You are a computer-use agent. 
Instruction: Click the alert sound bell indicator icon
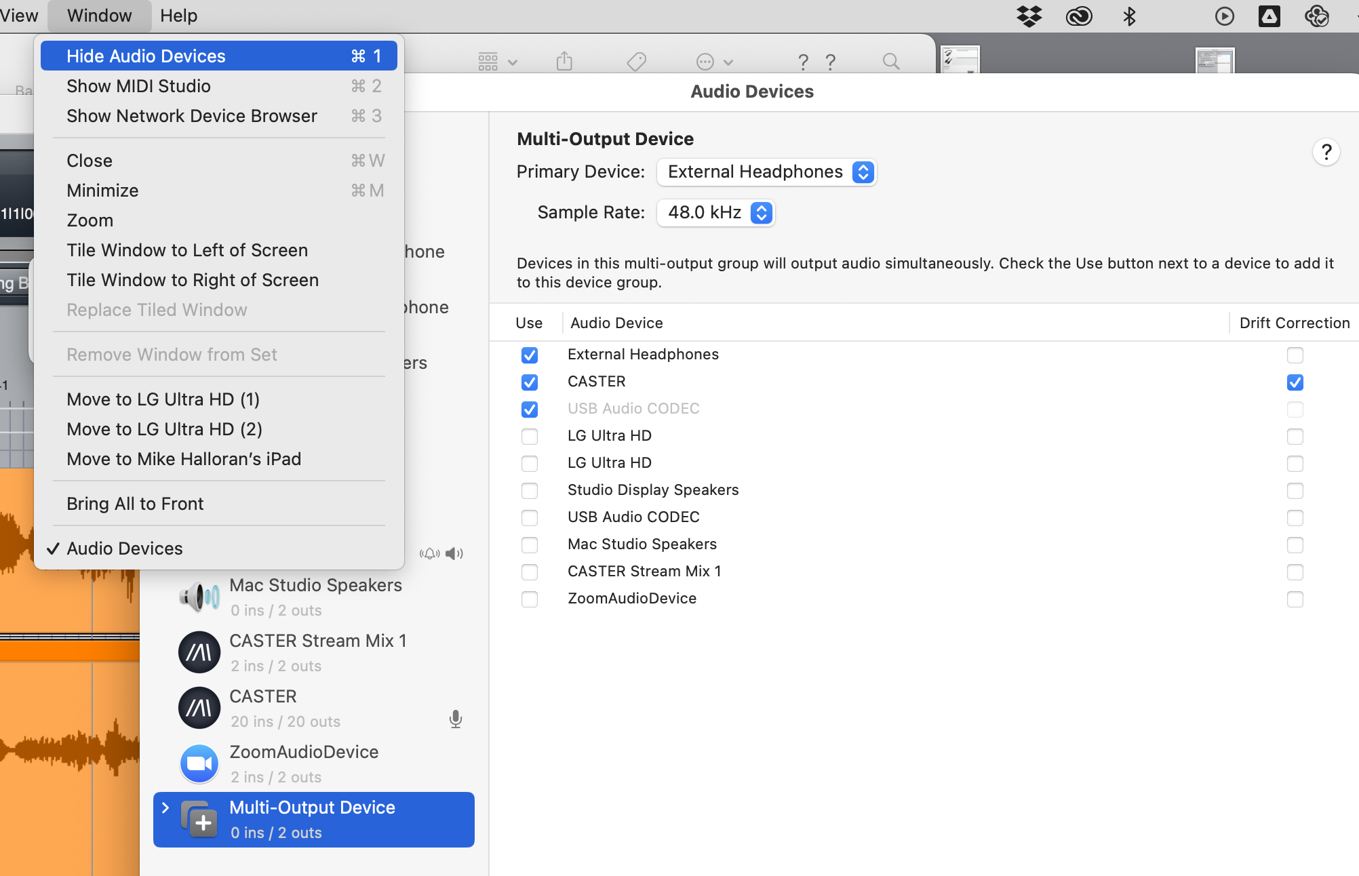(429, 553)
